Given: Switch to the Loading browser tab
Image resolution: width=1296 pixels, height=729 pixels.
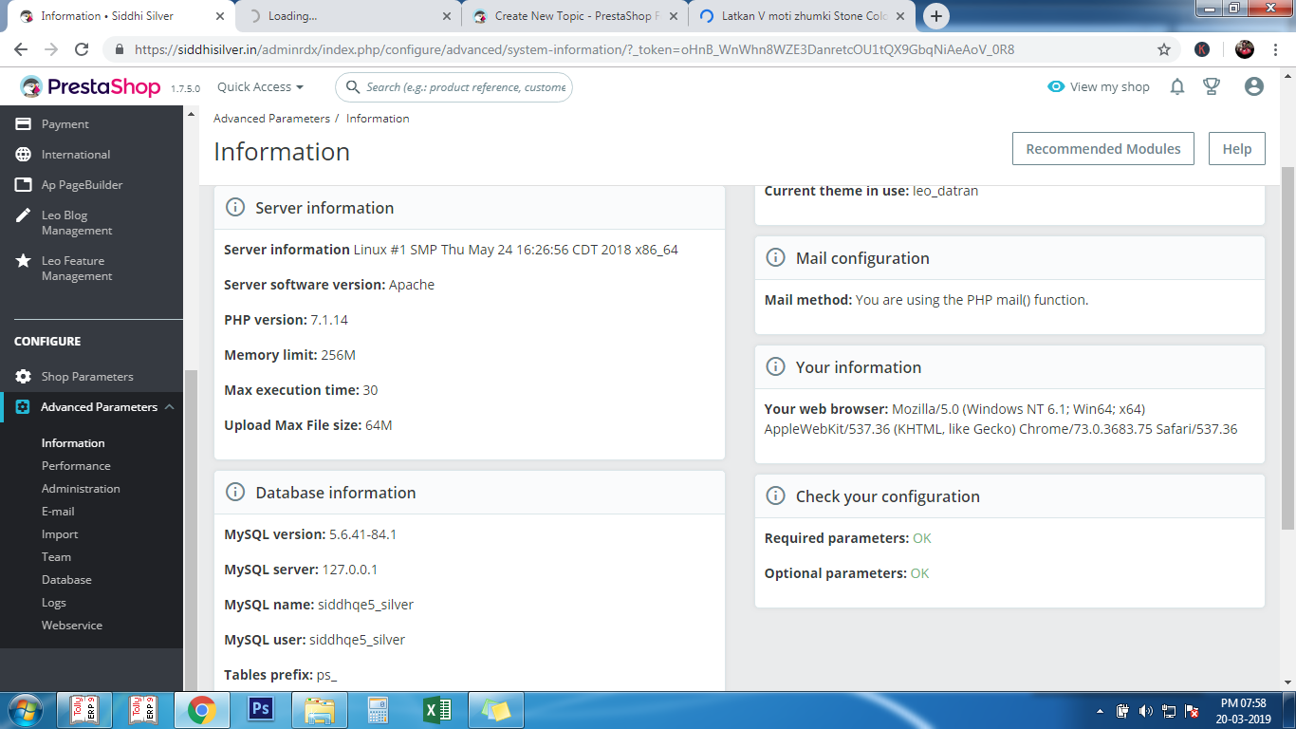Looking at the screenshot, I should pyautogui.click(x=349, y=16).
